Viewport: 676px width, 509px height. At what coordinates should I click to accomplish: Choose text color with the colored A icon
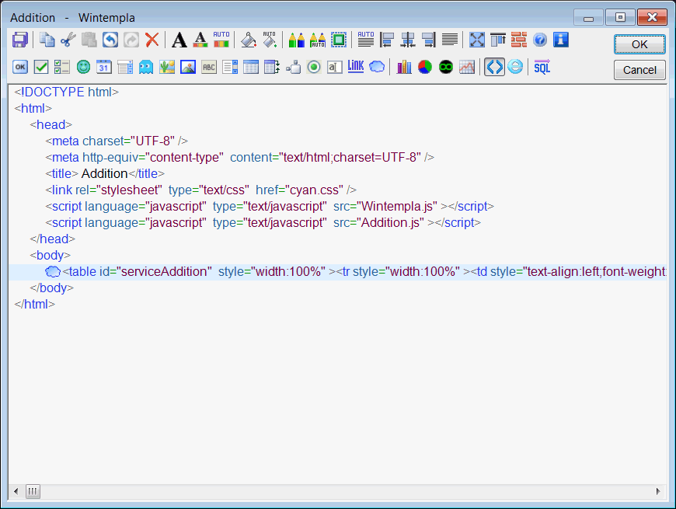coord(200,40)
